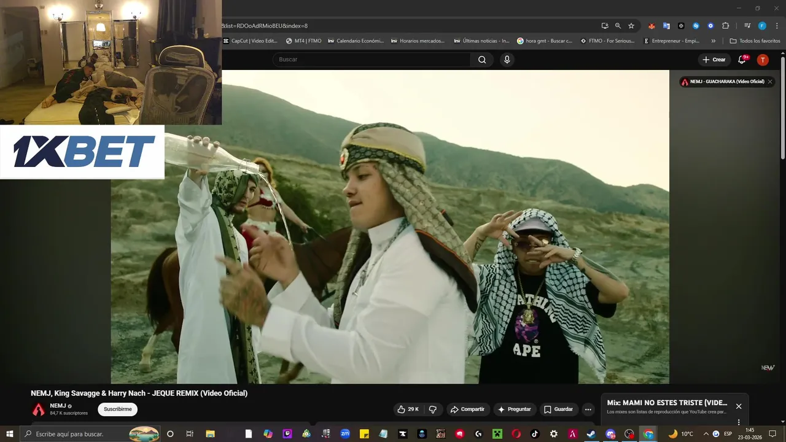Screen dimensions: 786x442
Task: Open the NEMJ channel avatar
Action: (x=39, y=409)
